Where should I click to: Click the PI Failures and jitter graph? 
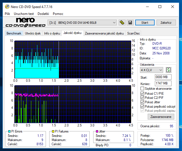73,104
